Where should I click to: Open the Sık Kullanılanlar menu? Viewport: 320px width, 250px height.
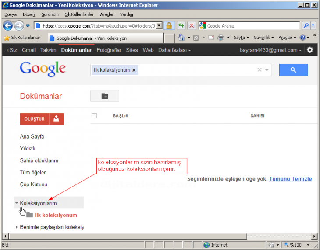pos(79,14)
